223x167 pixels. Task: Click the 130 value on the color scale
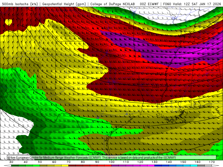(155, 162)
